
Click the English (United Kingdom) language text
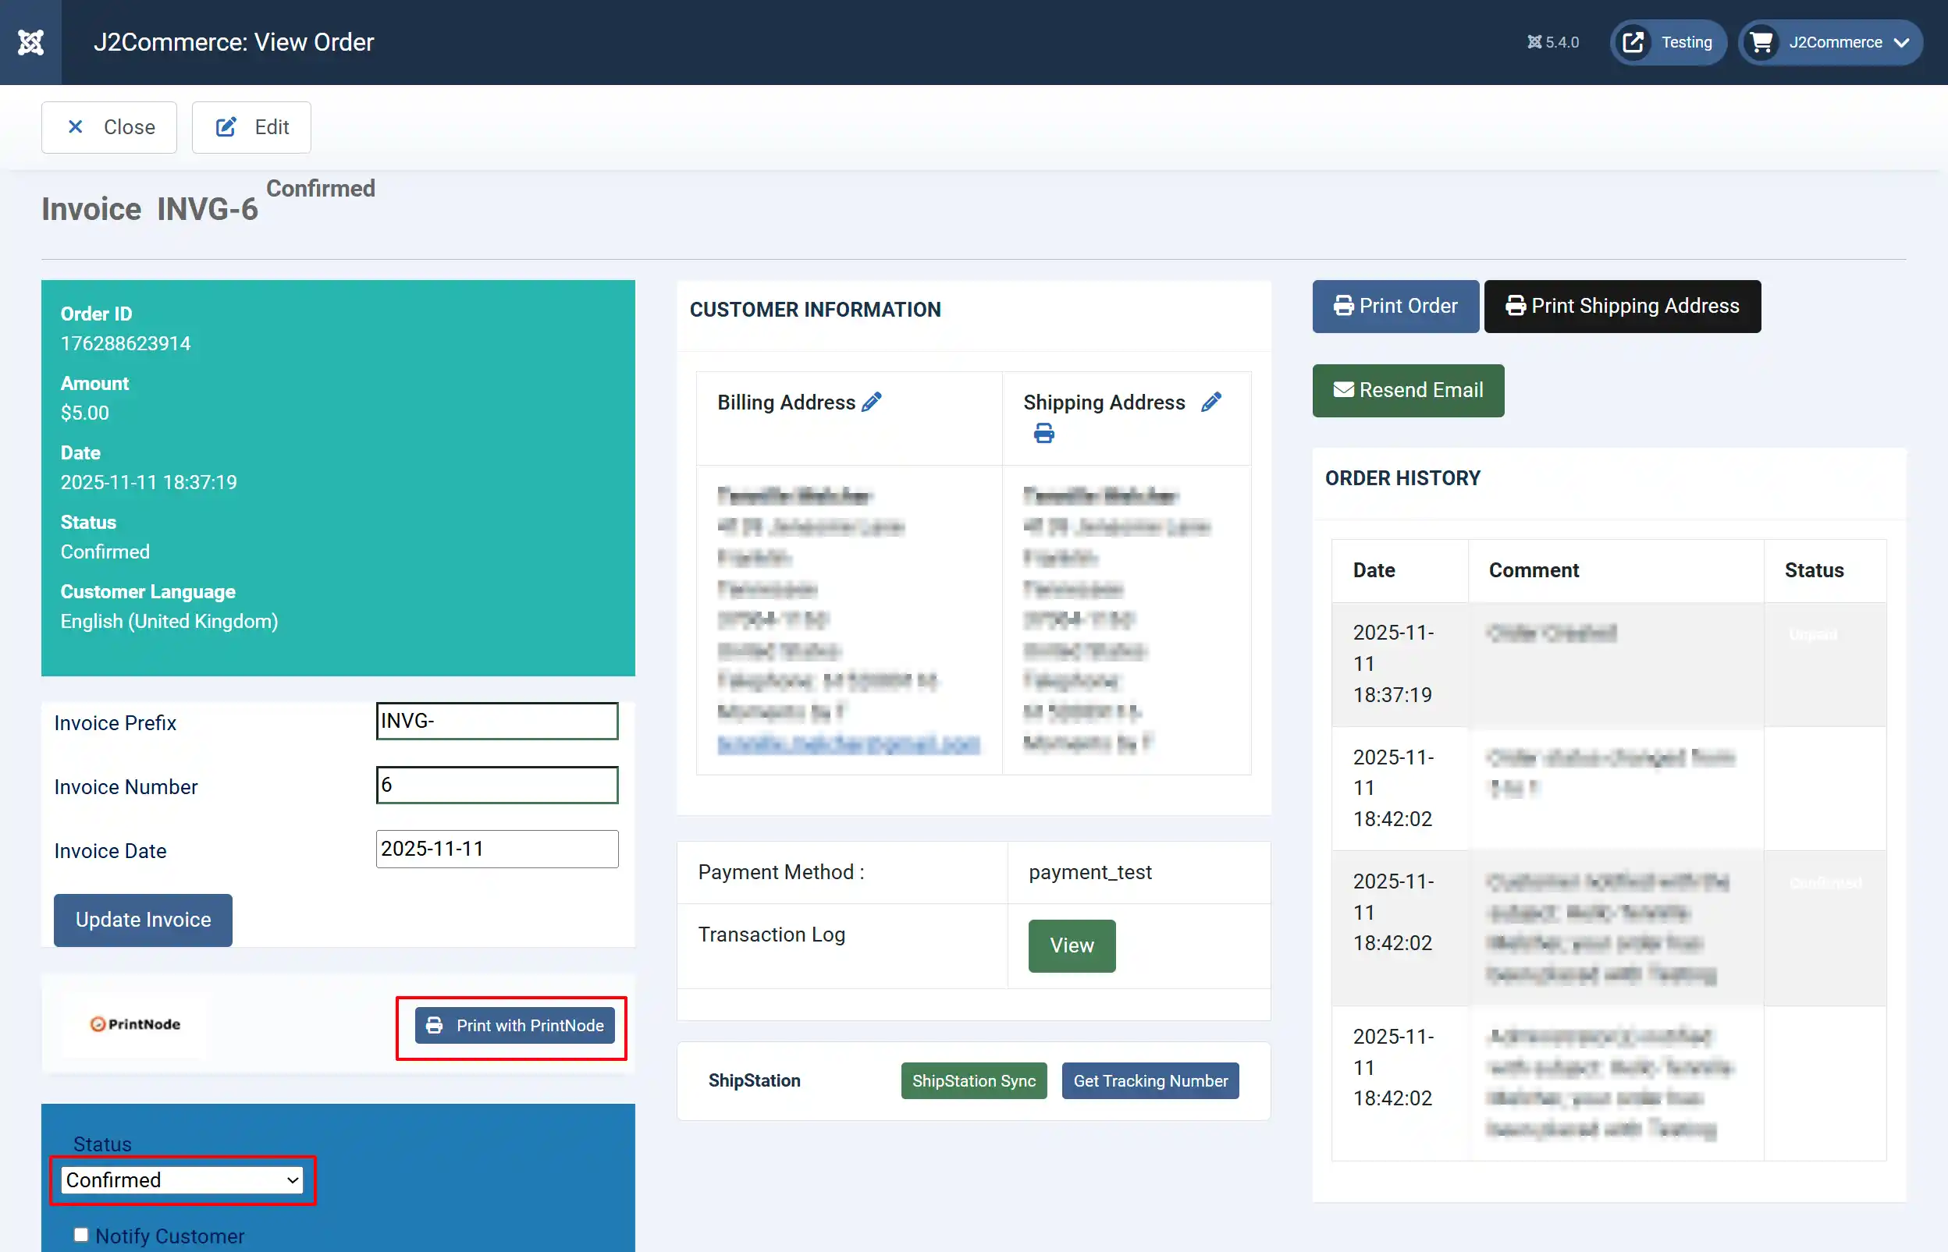click(169, 621)
